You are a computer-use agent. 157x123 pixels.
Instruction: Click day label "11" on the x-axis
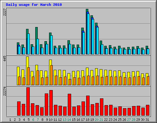(55, 120)
